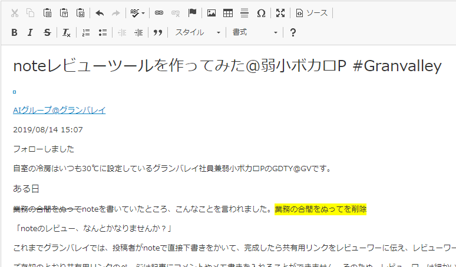Open the special character (Ω) picker
Viewport: 456px width, 267px height.
coord(260,12)
